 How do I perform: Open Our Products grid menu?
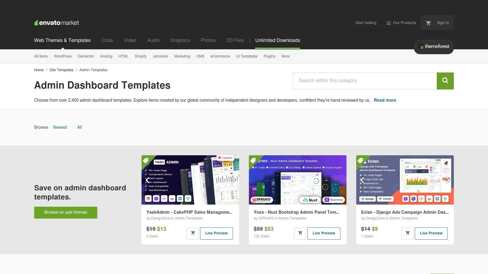[401, 23]
